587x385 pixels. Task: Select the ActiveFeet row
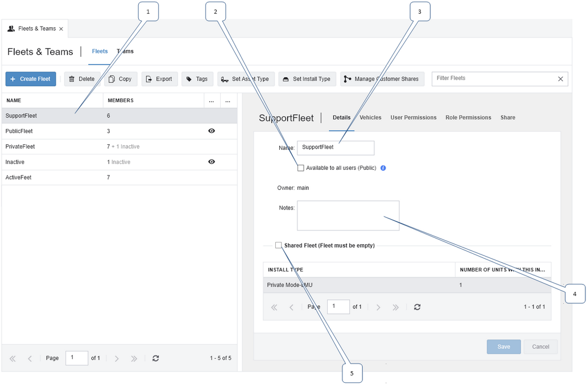point(119,178)
